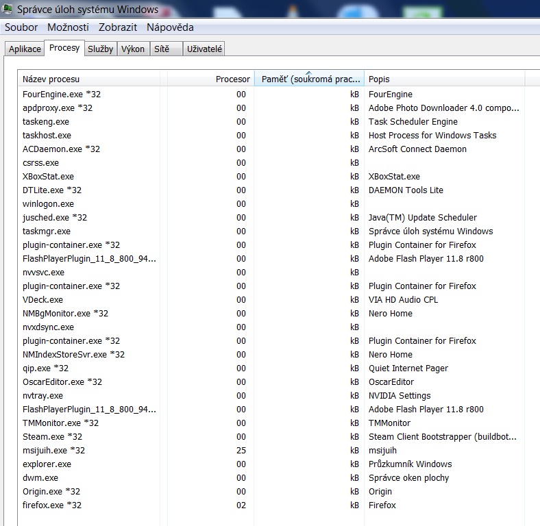540x526 pixels.
Task: Select the taskeng.exe process row
Action: click(x=271, y=122)
